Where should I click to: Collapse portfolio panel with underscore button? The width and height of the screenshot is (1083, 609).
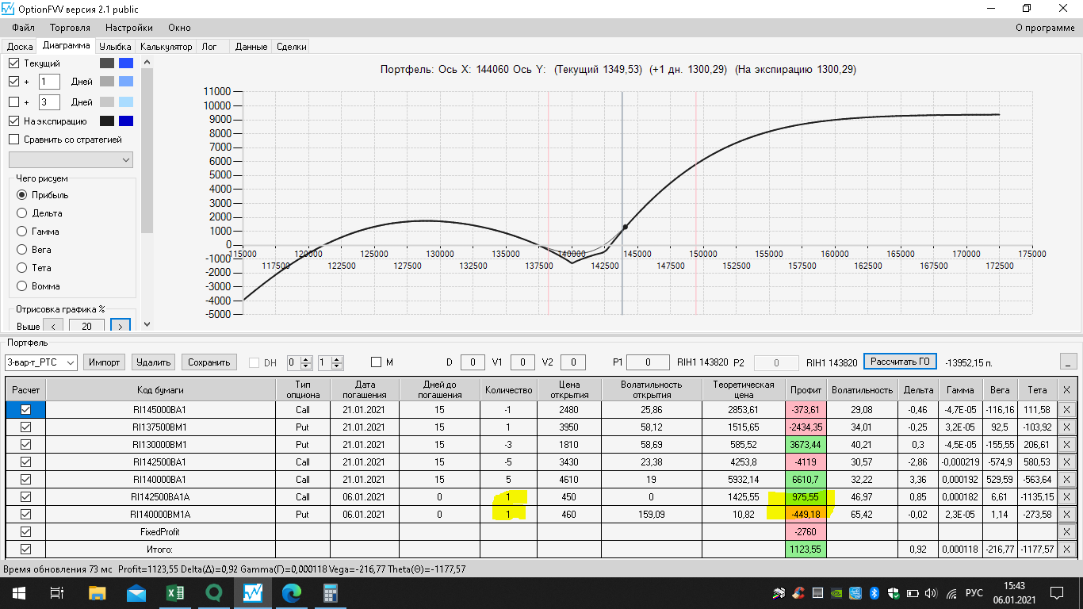pyautogui.click(x=1068, y=362)
